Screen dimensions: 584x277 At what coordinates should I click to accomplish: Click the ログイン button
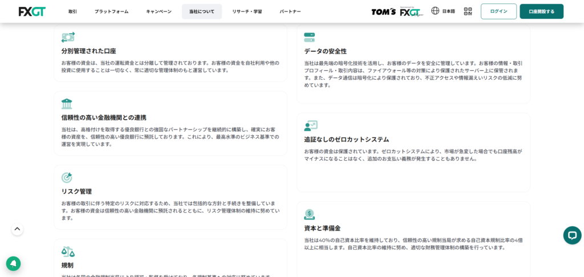pos(498,11)
